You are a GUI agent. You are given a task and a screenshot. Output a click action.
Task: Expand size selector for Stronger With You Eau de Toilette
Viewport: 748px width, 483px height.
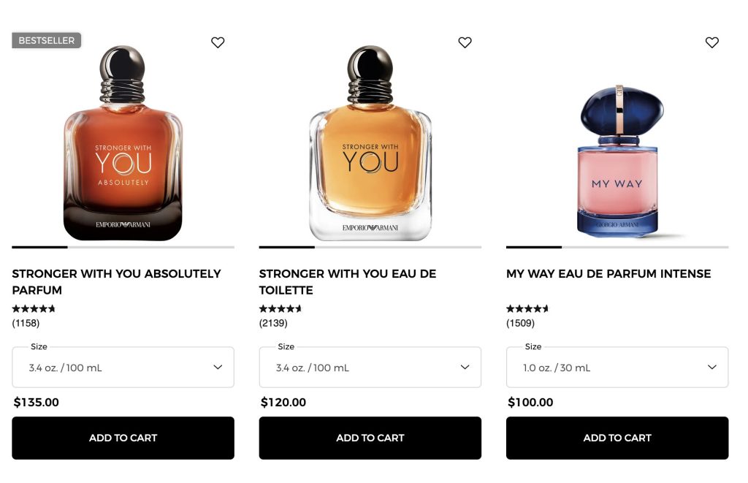click(370, 367)
